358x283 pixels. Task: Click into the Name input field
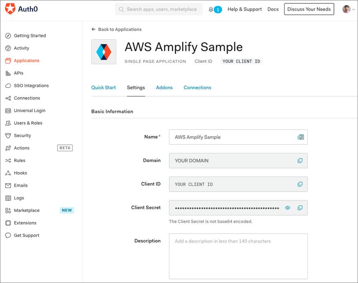click(238, 137)
